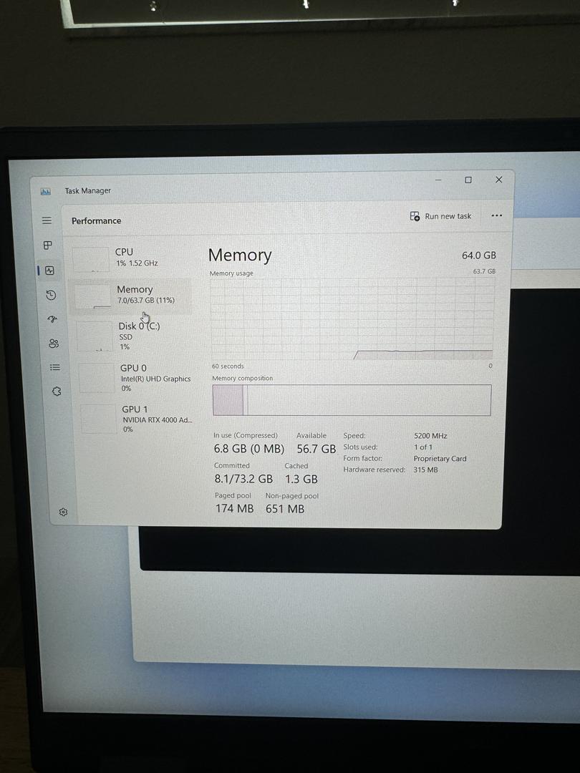Viewport: 580px width, 773px height.
Task: Click the 64.0 GB total memory value
Action: coord(479,256)
